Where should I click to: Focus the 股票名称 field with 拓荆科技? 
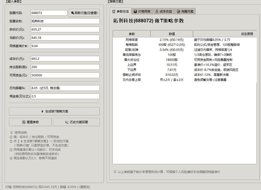click(x=65, y=21)
